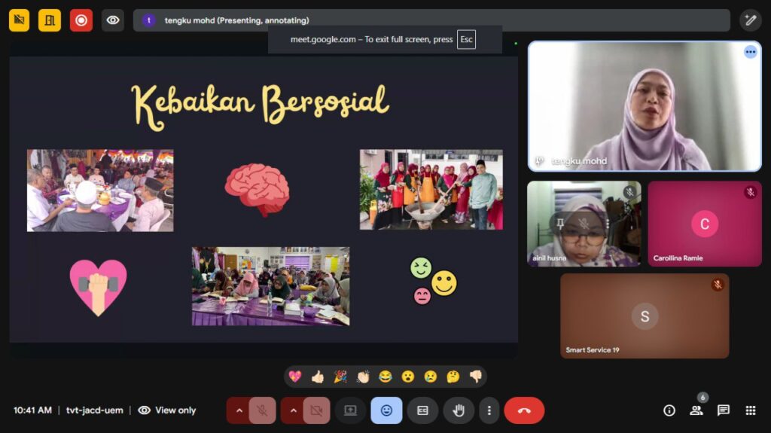Open the activities grid icon
The width and height of the screenshot is (771, 433).
tap(751, 410)
